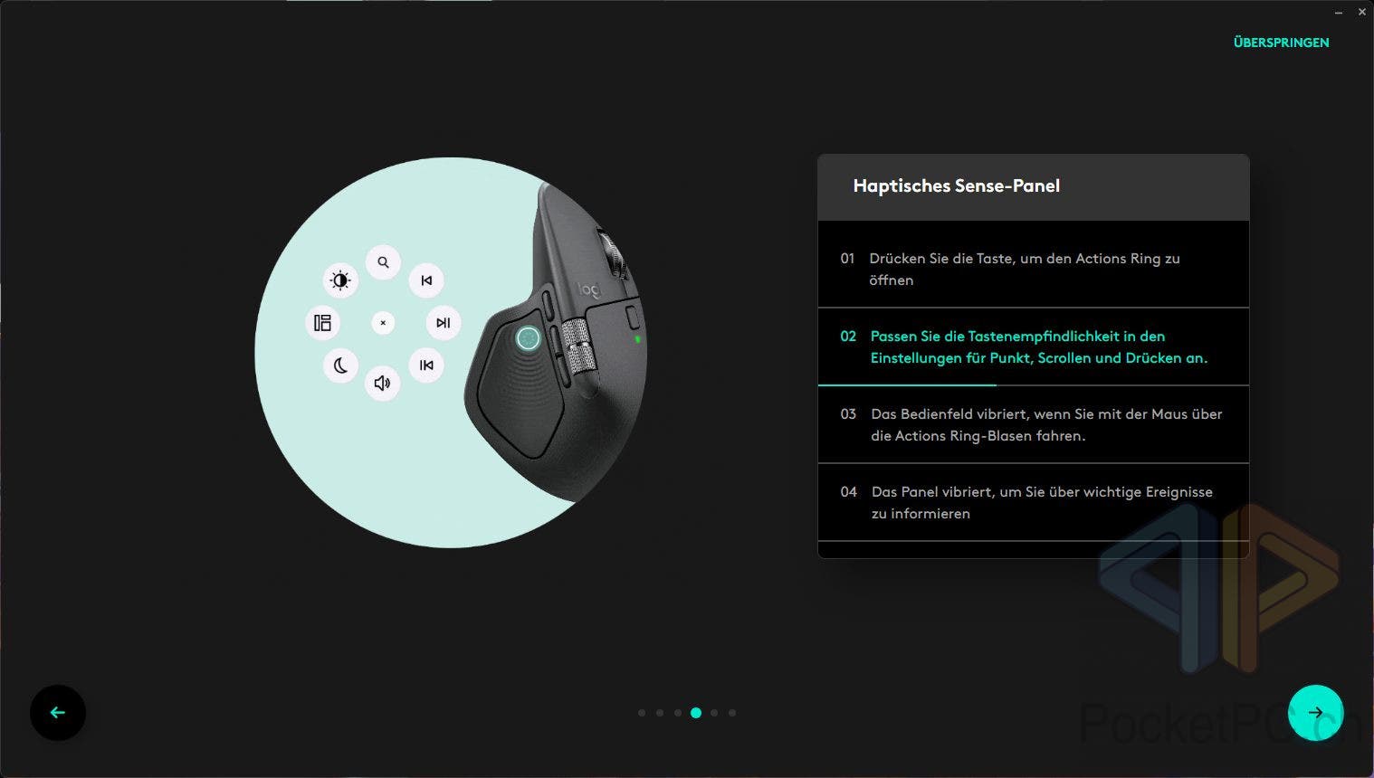Go back with the left arrow button
Viewport: 1374px width, 778px height.
58,713
